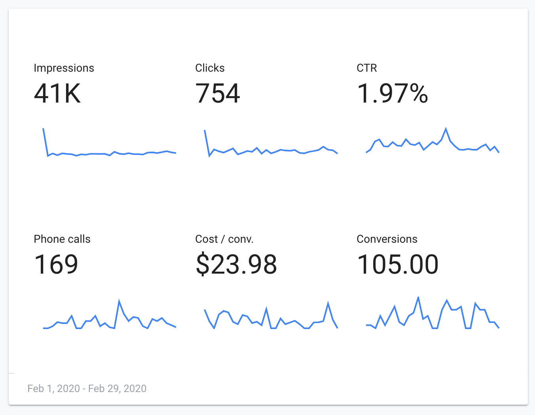The image size is (535, 415).
Task: Click the Phone calls metric label
Action: [x=62, y=239]
